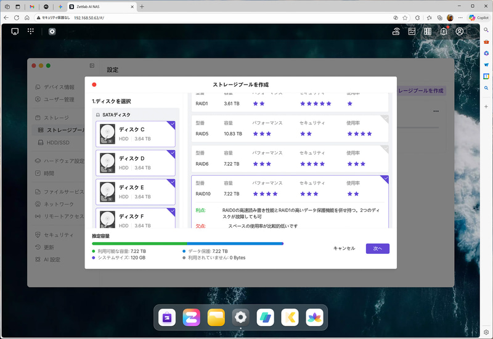The width and height of the screenshot is (493, 339).
Task: Click the partially hidden storage pool creation button in the settings window
Action: pyautogui.click(x=422, y=91)
